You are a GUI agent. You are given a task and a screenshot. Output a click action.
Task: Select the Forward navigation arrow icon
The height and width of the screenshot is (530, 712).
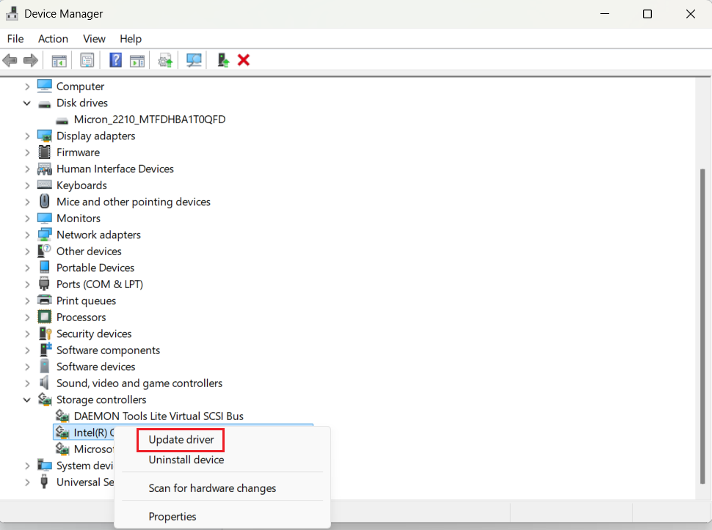point(30,60)
